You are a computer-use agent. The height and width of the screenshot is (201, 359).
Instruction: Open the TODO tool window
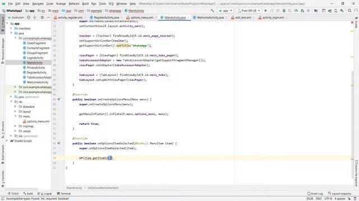click(x=13, y=194)
